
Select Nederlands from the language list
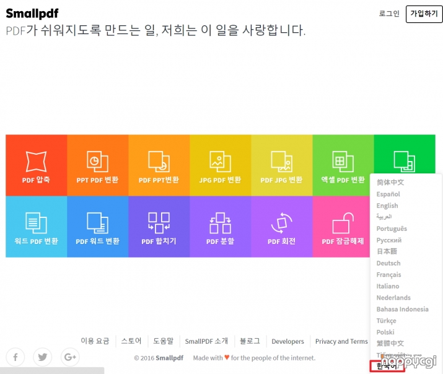393,298
